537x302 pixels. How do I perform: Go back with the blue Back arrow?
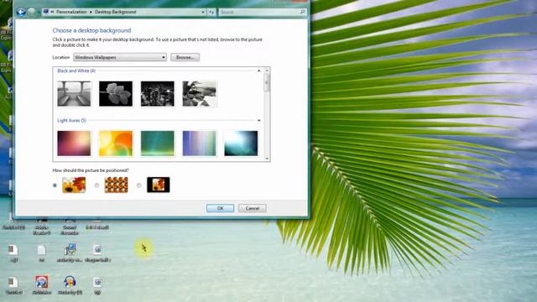point(21,13)
